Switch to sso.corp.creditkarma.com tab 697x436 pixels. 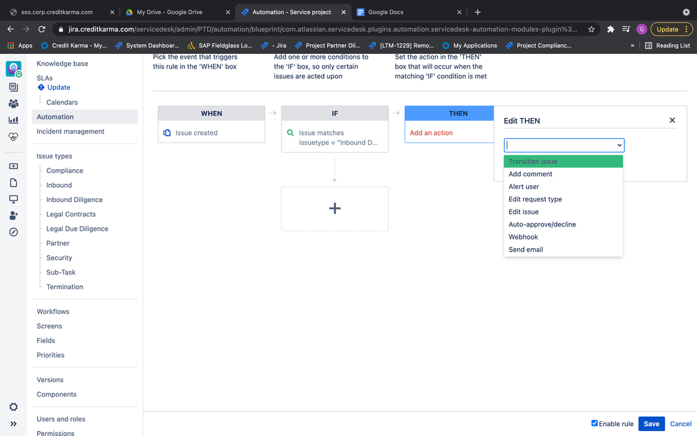pos(62,12)
